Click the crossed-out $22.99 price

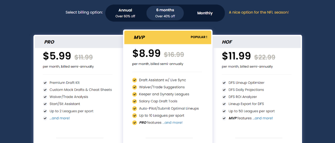pos(265,57)
